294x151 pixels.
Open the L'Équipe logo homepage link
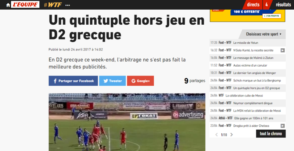click(25, 4)
